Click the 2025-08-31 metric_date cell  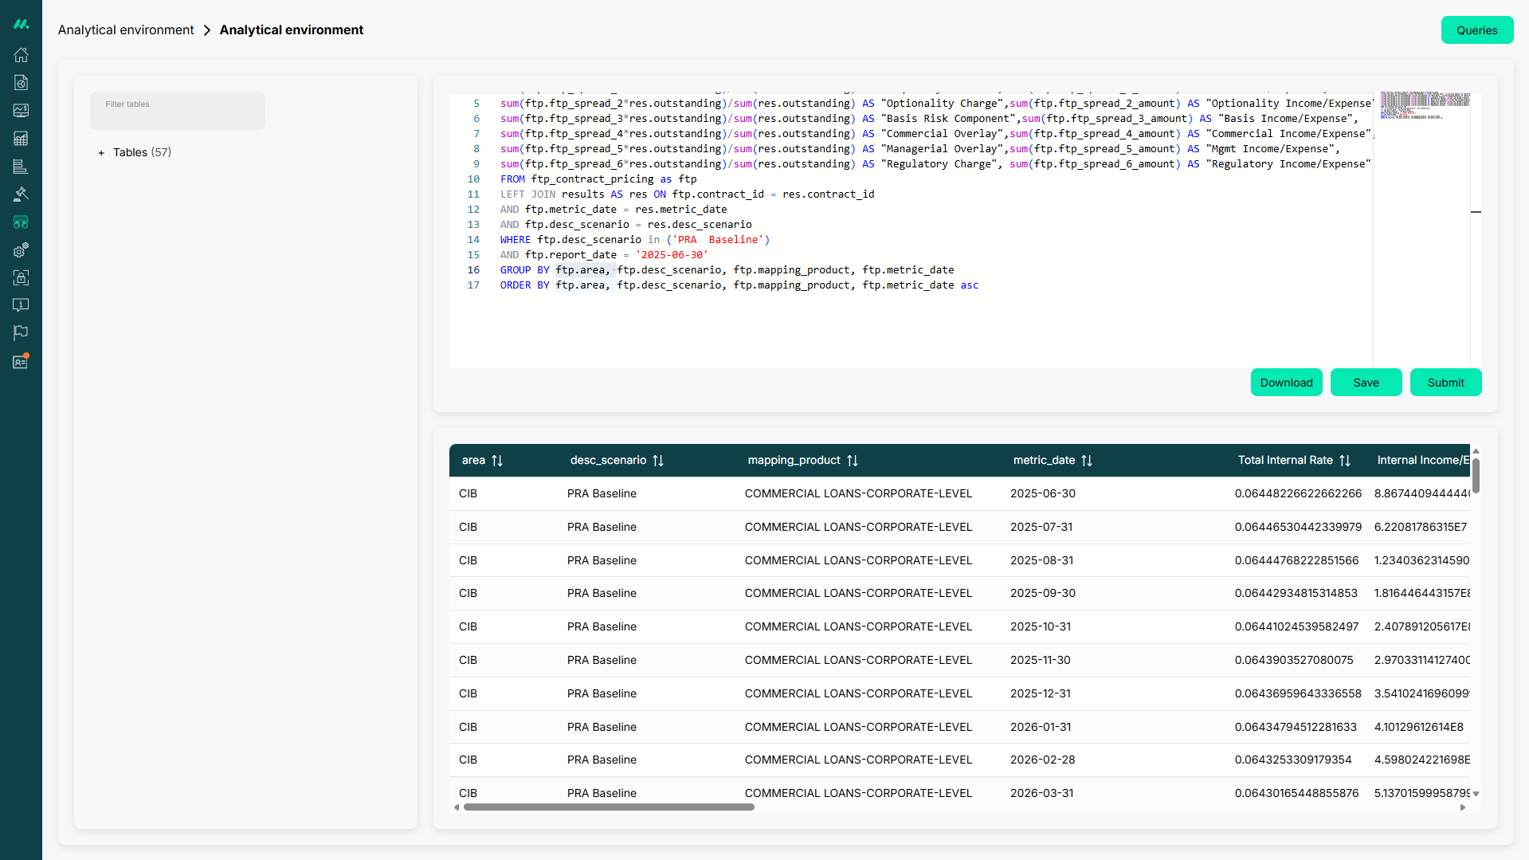click(1041, 561)
